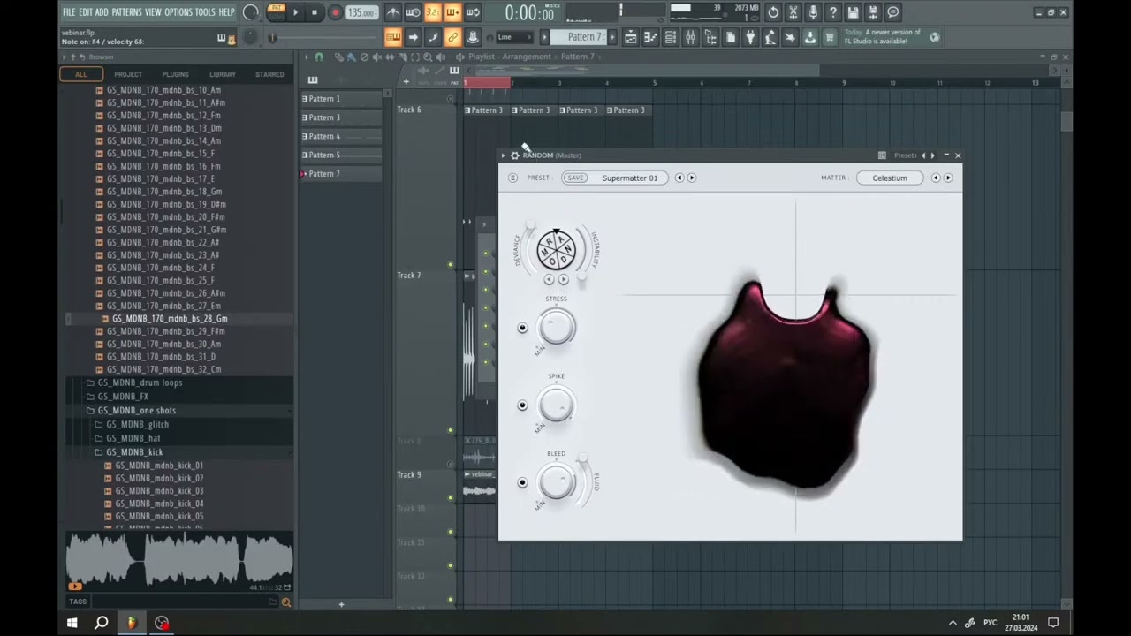The image size is (1131, 636).
Task: Expand the GS_MDNB_hat folder
Action: click(x=133, y=438)
